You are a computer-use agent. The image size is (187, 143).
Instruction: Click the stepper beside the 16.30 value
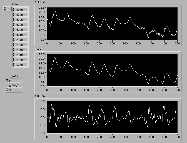(14, 10)
